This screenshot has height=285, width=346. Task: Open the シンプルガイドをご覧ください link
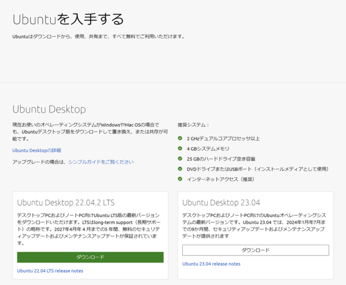pos(101,162)
